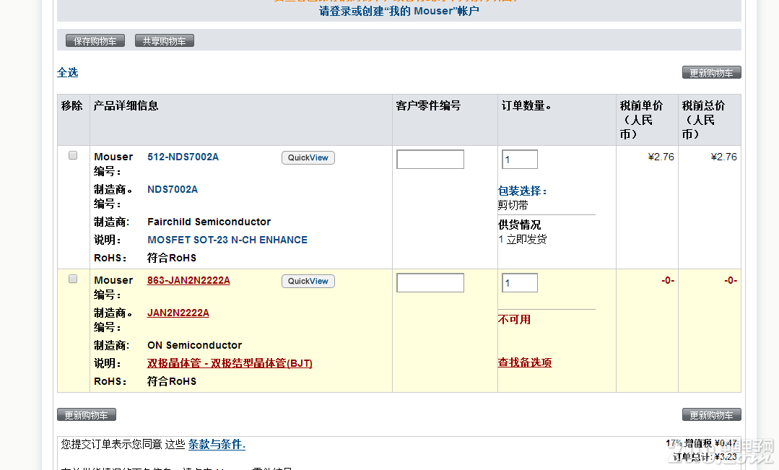This screenshot has width=779, height=470.
Task: Click the ON Semiconductor manufacturer text
Action: 194,345
